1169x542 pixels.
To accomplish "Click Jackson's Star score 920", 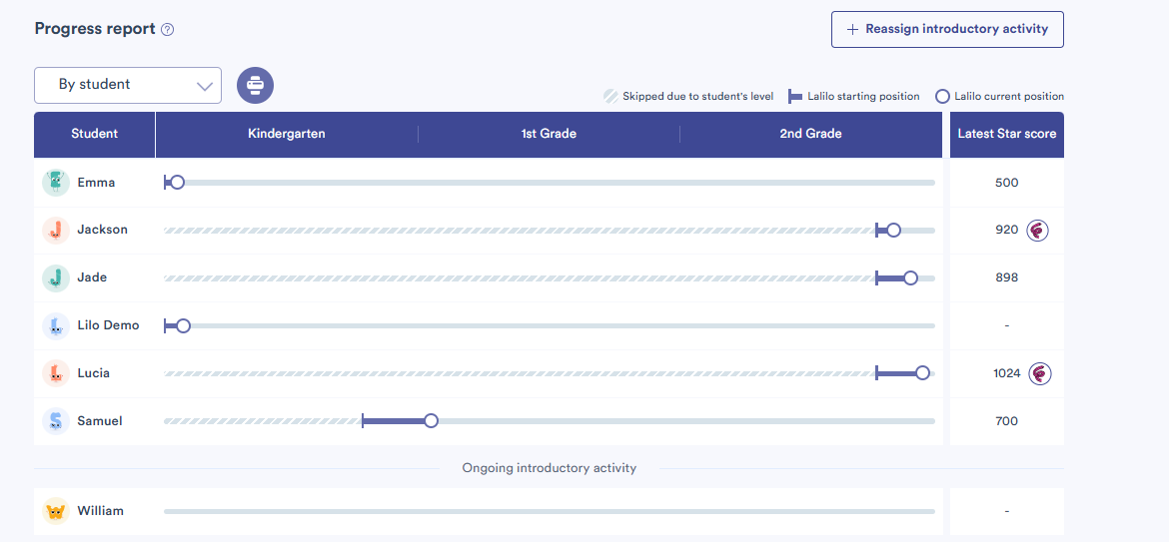I will [x=1006, y=230].
